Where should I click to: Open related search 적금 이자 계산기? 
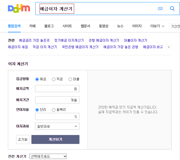coord(45,47)
